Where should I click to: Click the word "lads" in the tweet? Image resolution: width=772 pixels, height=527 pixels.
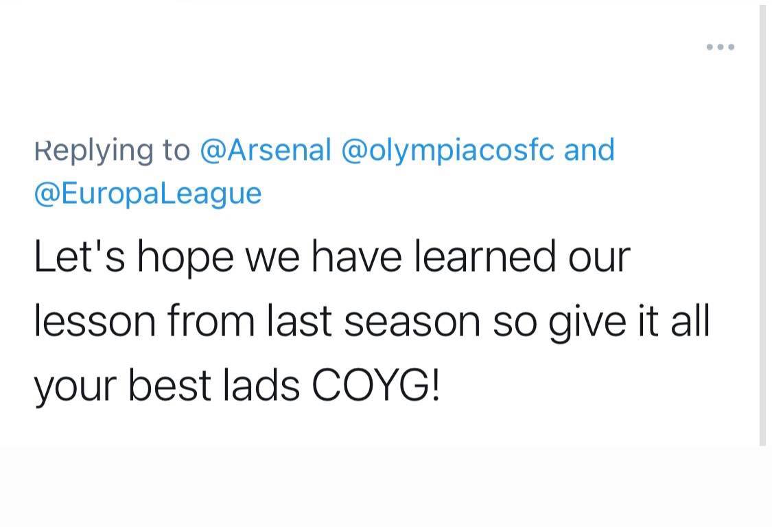tap(261, 385)
